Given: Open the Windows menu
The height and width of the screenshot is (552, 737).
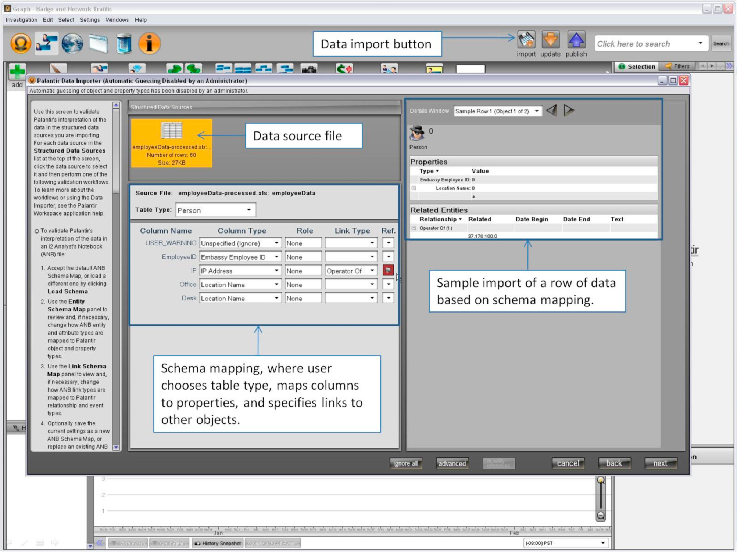Looking at the screenshot, I should [117, 20].
